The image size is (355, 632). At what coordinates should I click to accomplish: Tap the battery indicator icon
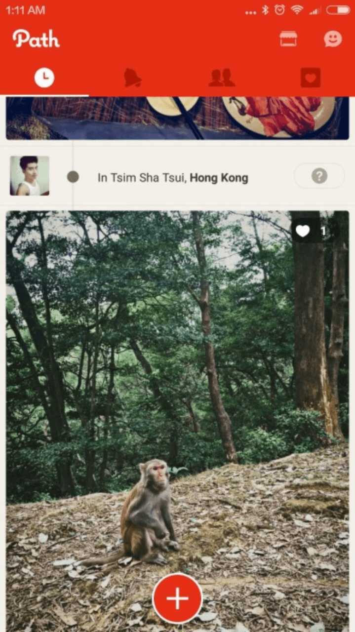338,10
